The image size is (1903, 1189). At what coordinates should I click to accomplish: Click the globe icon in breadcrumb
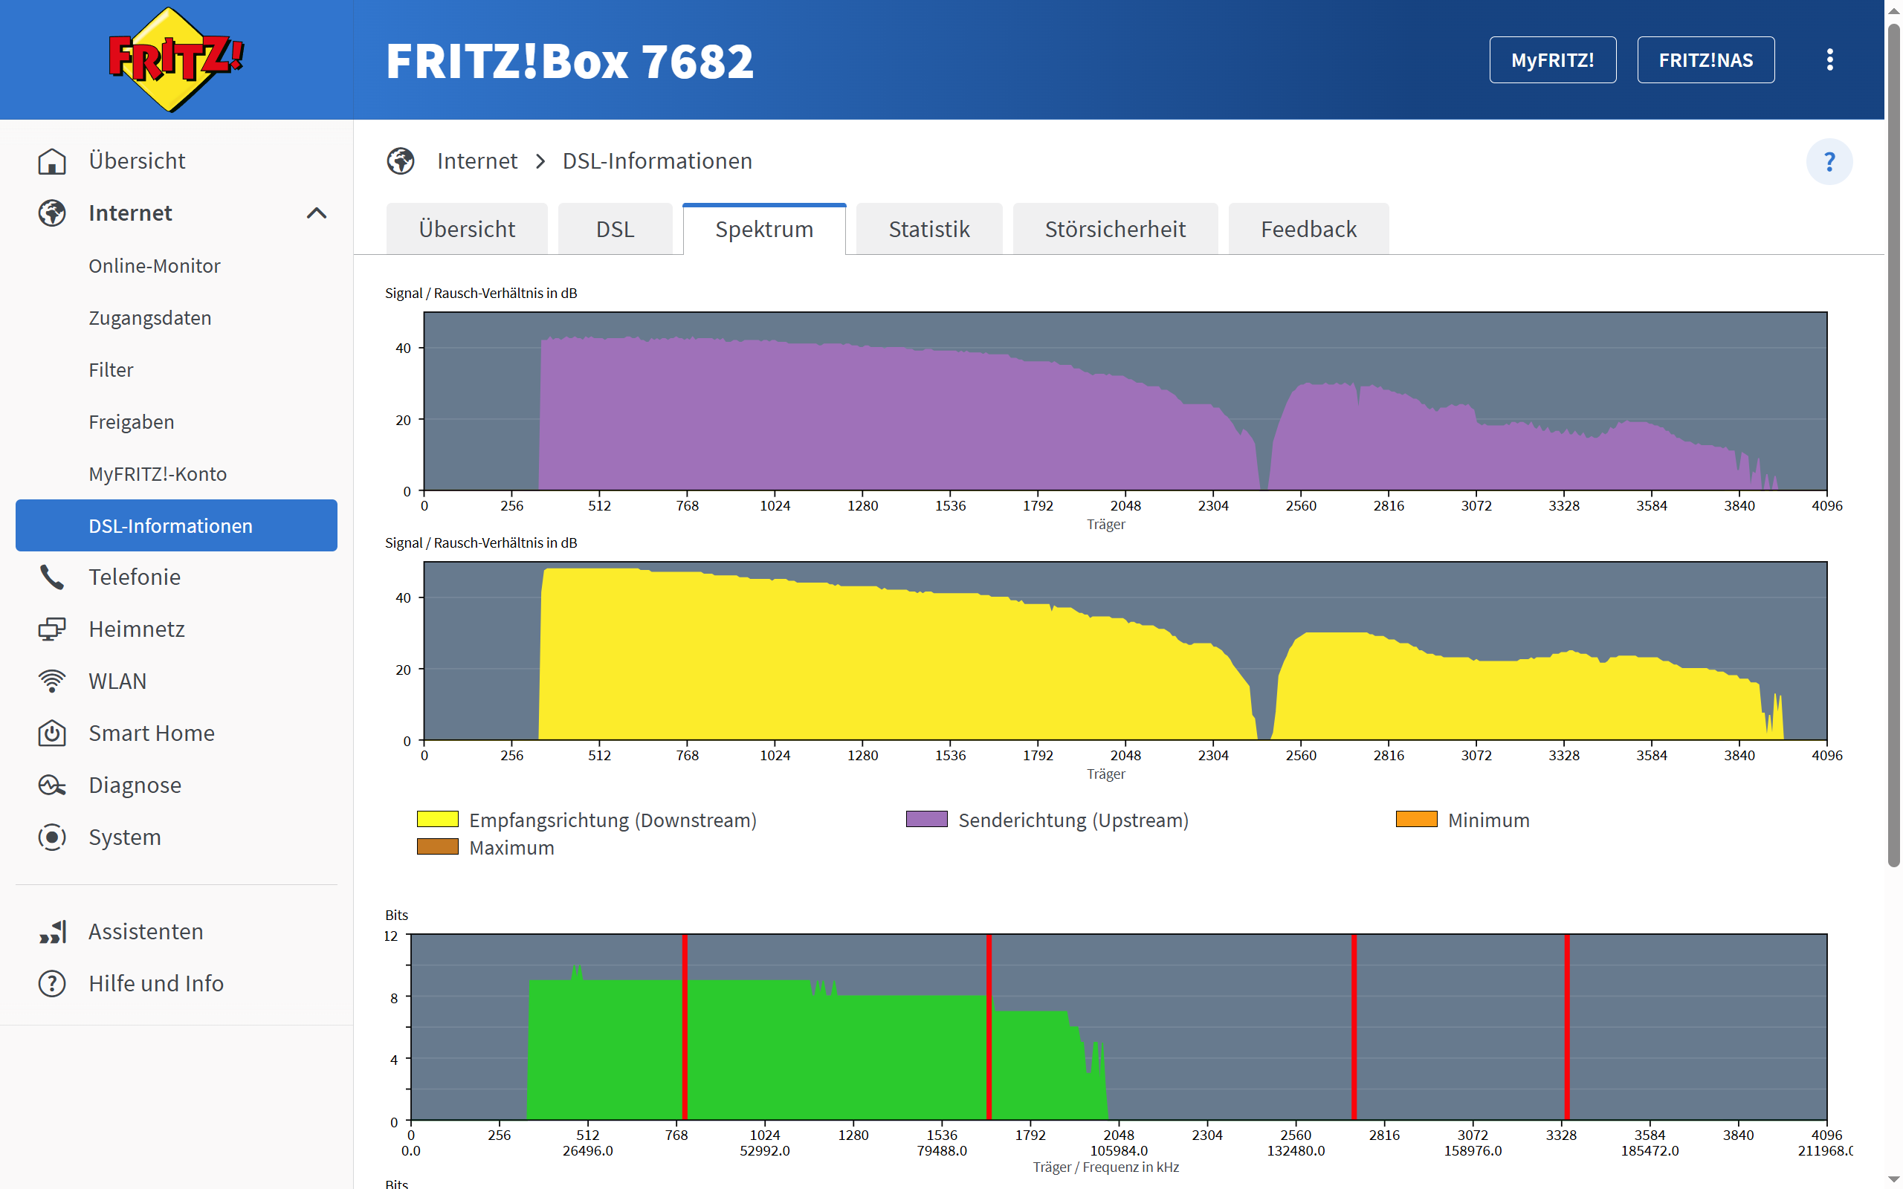coord(401,161)
